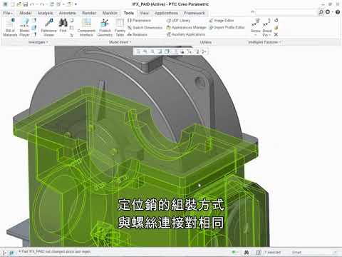342x257 pixels.
Task: Open the File menu
Action: [8, 13]
